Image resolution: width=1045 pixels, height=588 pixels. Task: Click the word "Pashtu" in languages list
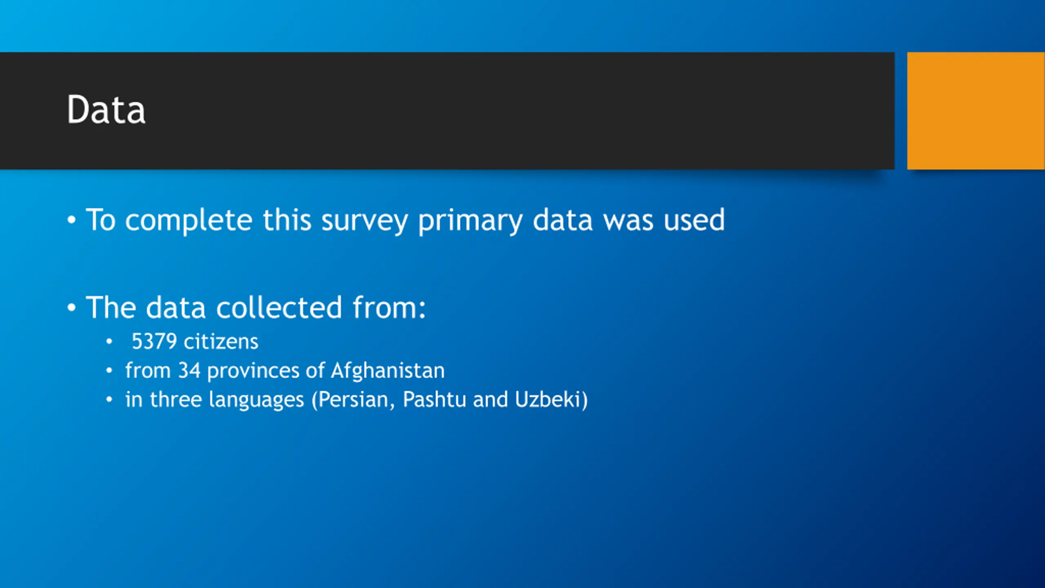(434, 399)
